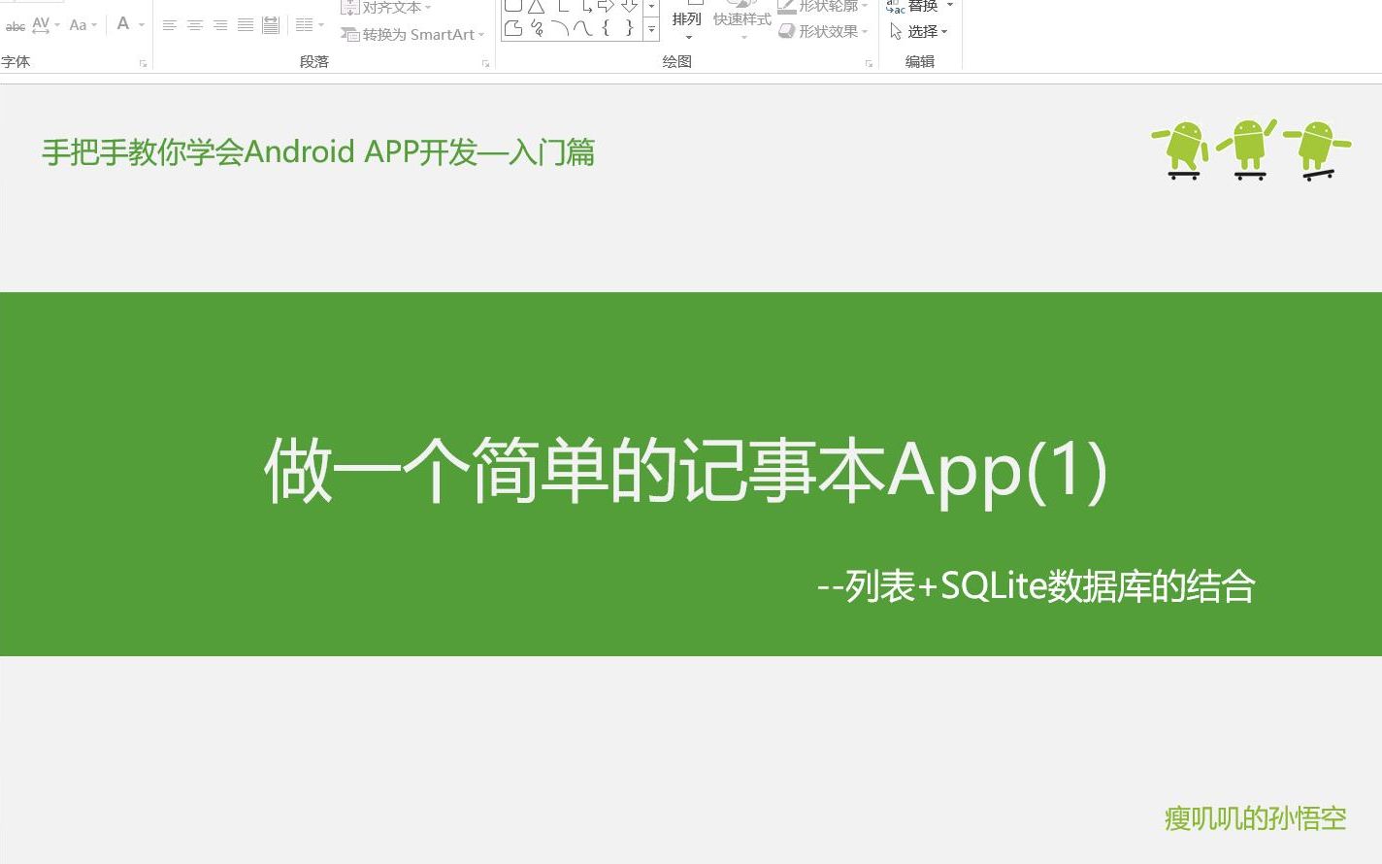Open 快速样式 quick styles gallery

click(x=742, y=21)
